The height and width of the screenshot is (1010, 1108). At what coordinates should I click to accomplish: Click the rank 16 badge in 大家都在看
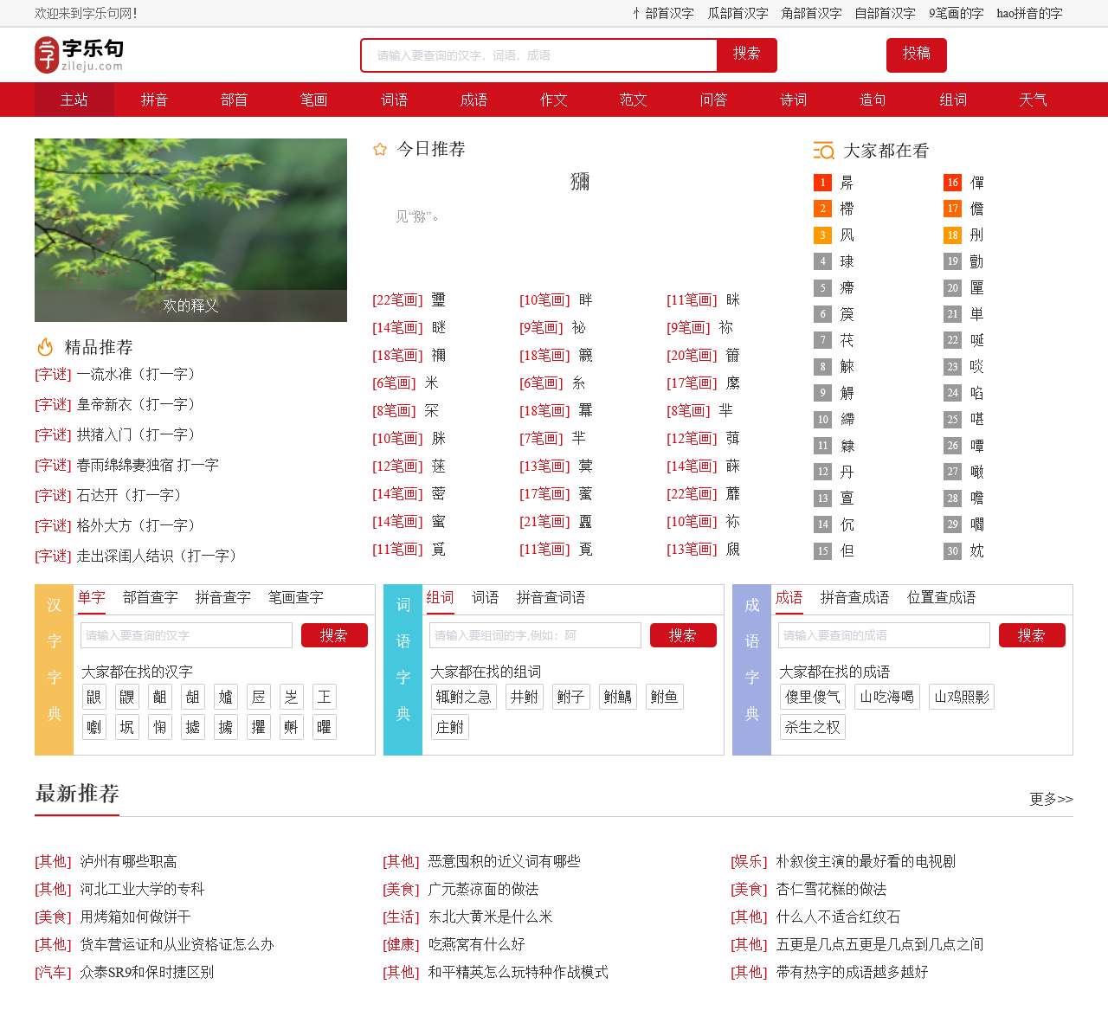click(x=952, y=183)
